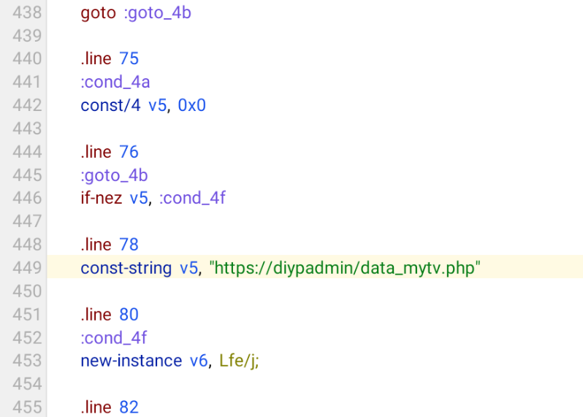Image resolution: width=583 pixels, height=417 pixels.
Task: Click label :goto_4b on line 438
Action: pyautogui.click(x=158, y=13)
